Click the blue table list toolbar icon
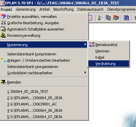 tap(126, 18)
